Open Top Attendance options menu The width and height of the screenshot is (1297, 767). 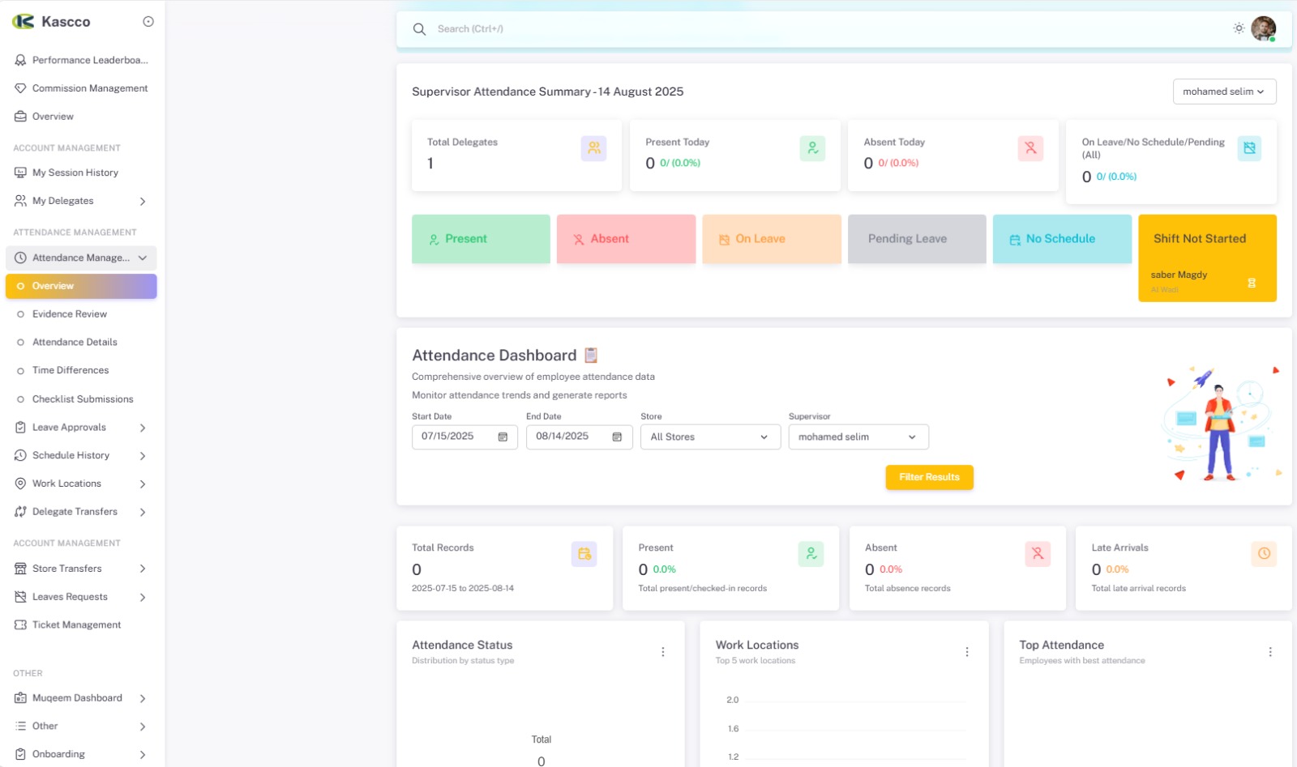pos(1270,652)
